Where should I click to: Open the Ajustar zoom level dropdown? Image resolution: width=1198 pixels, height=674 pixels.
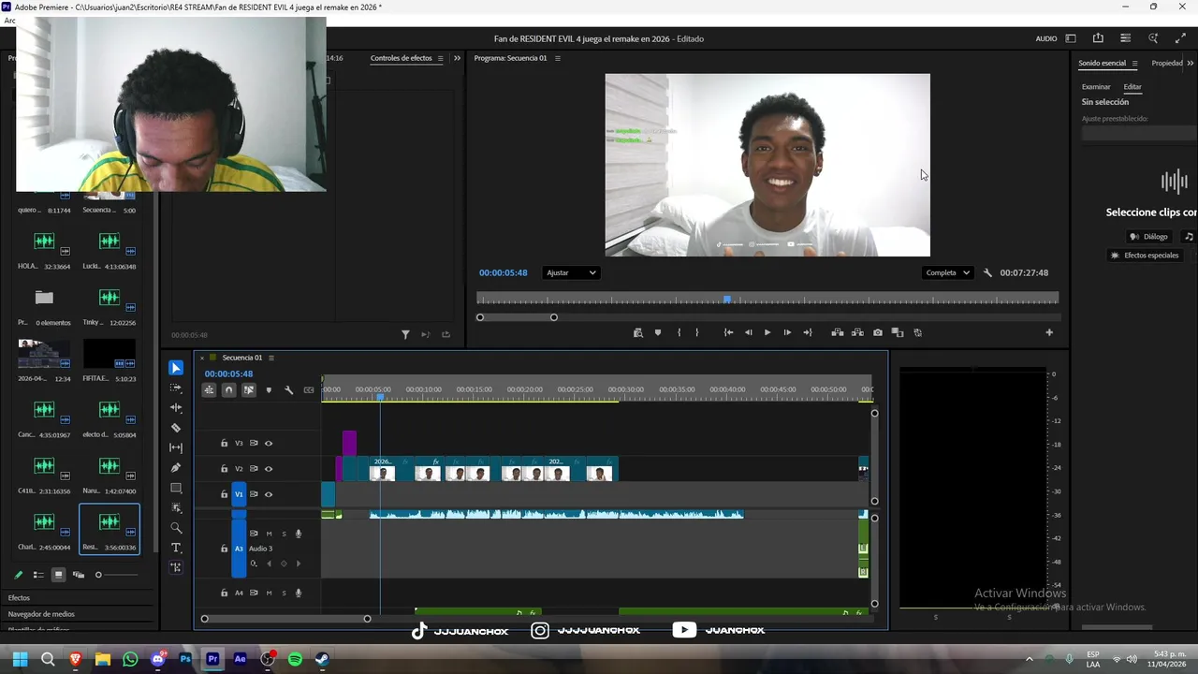[571, 272]
